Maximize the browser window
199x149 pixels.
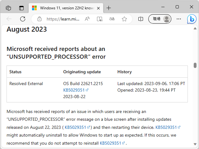pyautogui.click(x=177, y=7)
